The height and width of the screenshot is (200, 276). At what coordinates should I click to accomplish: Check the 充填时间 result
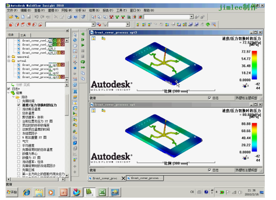(19, 101)
